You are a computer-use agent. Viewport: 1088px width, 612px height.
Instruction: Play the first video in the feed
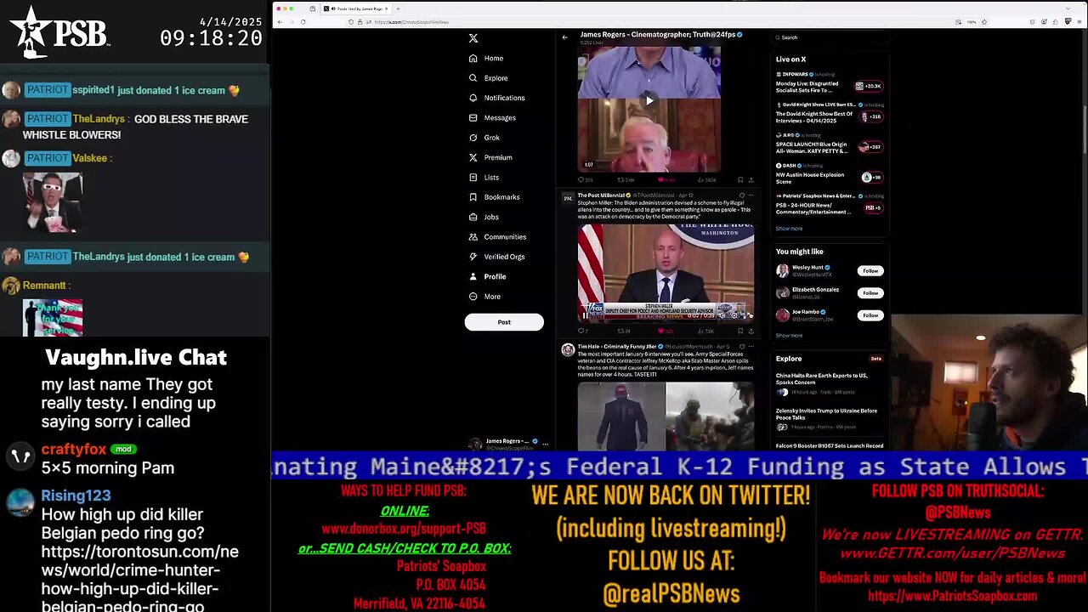click(649, 100)
